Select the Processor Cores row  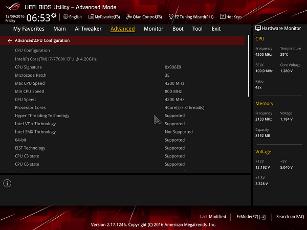pyautogui.click(x=122, y=107)
